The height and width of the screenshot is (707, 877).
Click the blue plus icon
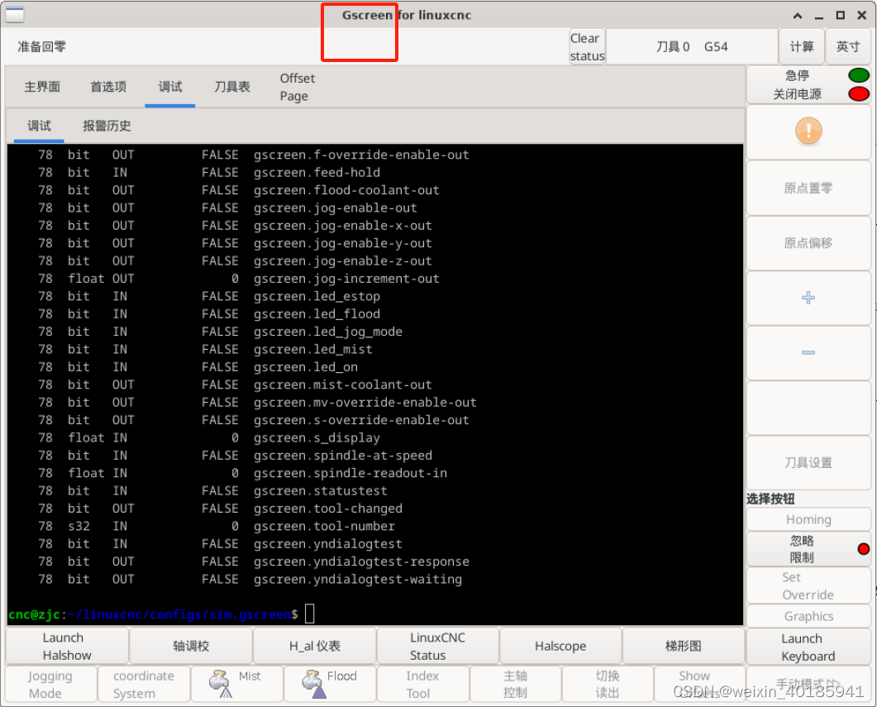808,298
